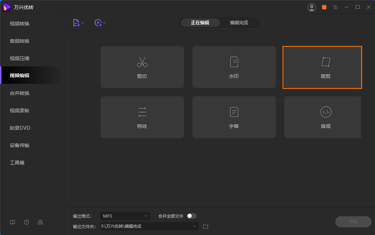
Task: Click the 开始 start button
Action: click(353, 222)
